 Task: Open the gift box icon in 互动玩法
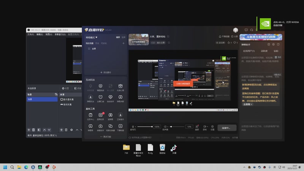(120, 86)
